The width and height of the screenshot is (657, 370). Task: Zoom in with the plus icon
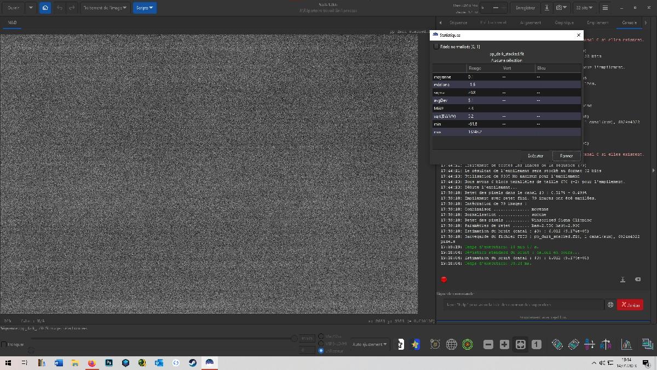pyautogui.click(x=504, y=344)
